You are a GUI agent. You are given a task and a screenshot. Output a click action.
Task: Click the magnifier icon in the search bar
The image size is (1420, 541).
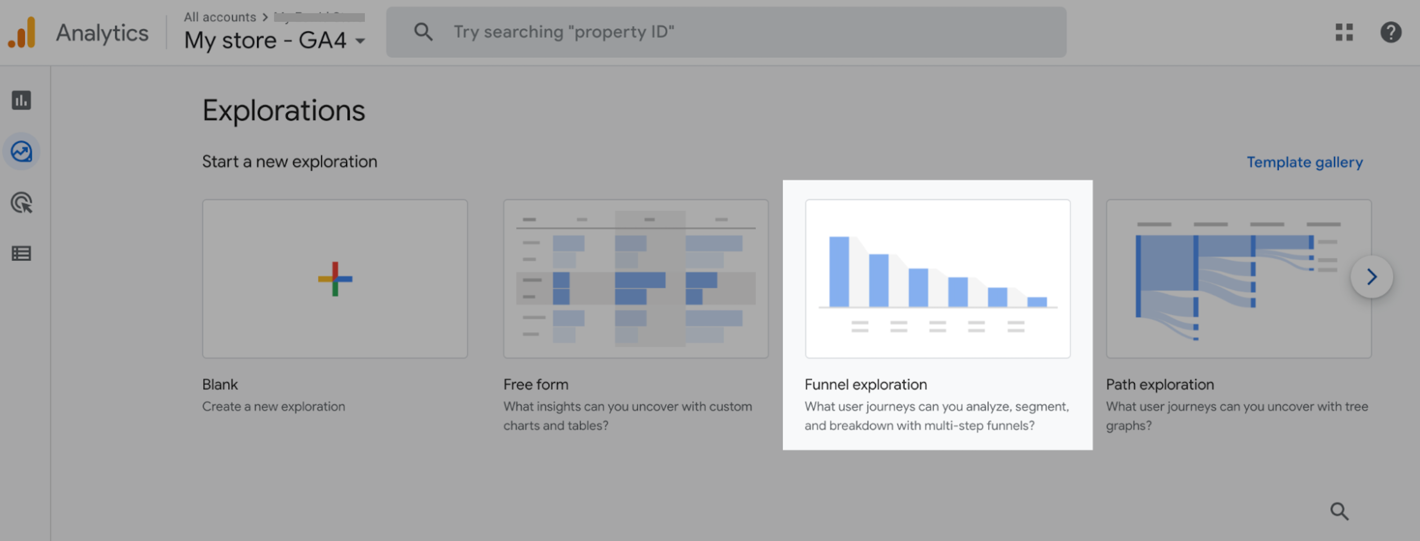[423, 31]
